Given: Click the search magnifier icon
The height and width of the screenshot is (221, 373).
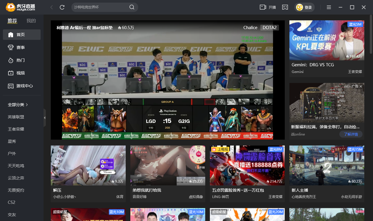Looking at the screenshot, I should 132,7.
